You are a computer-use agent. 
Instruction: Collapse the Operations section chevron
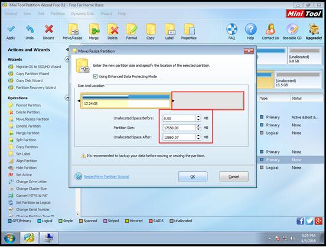point(67,98)
